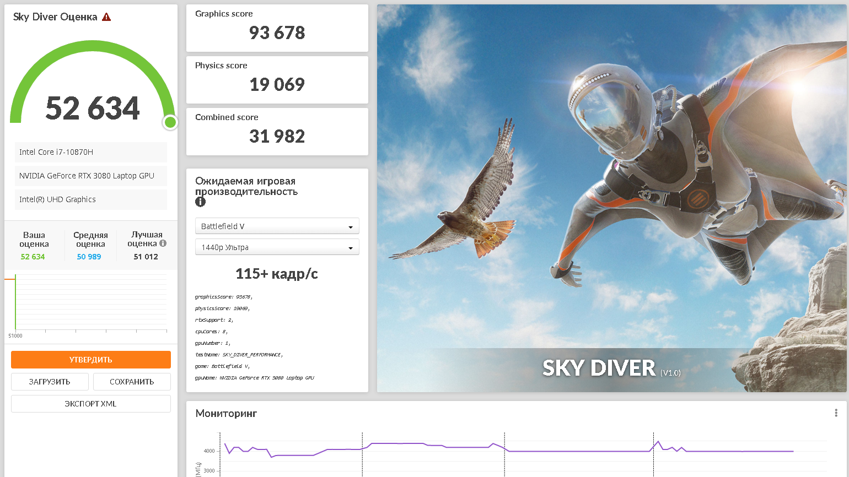Open the Monitoring three-dot menu
The image size is (849, 477).
point(836,413)
